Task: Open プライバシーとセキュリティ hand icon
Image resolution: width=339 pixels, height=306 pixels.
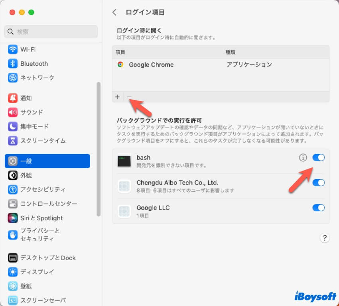Action: [x=12, y=235]
